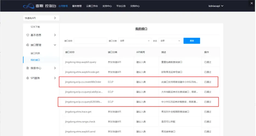The height and width of the screenshot is (136, 256).
Task: Open 接口列表 in the sidebar
Action: click(35, 53)
